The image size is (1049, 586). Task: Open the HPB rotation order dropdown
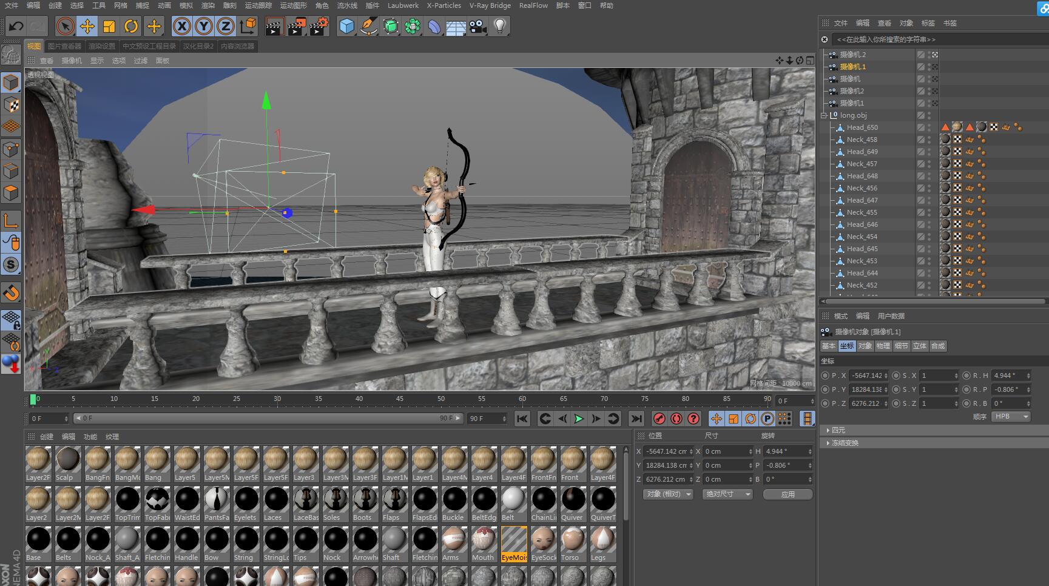click(x=1010, y=417)
